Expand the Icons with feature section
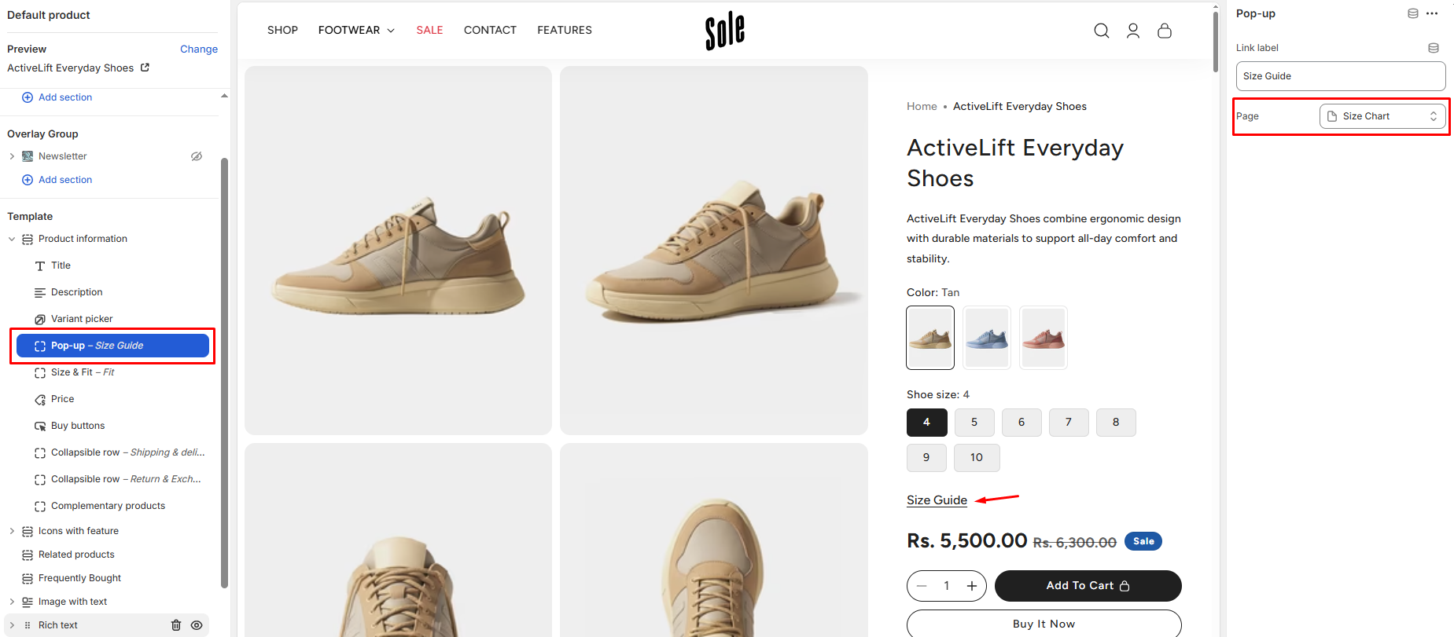Viewport: 1454px width, 637px height. pyautogui.click(x=12, y=531)
